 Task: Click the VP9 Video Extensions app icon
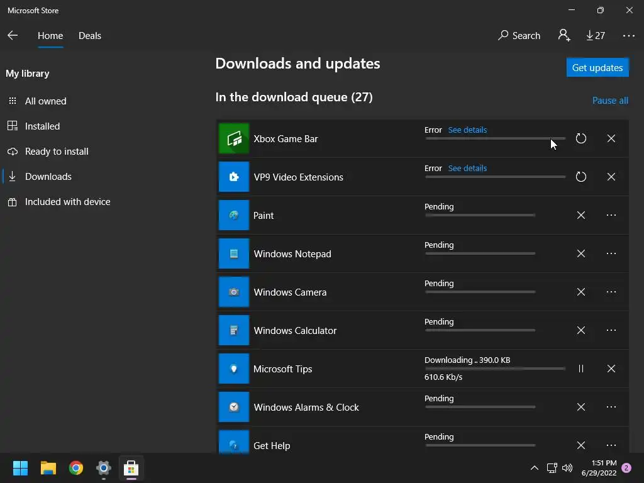pyautogui.click(x=234, y=177)
